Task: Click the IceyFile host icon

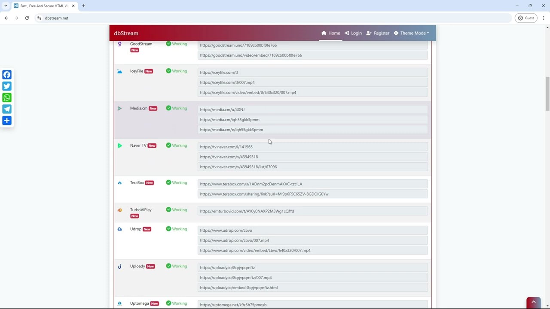Action: point(119,71)
